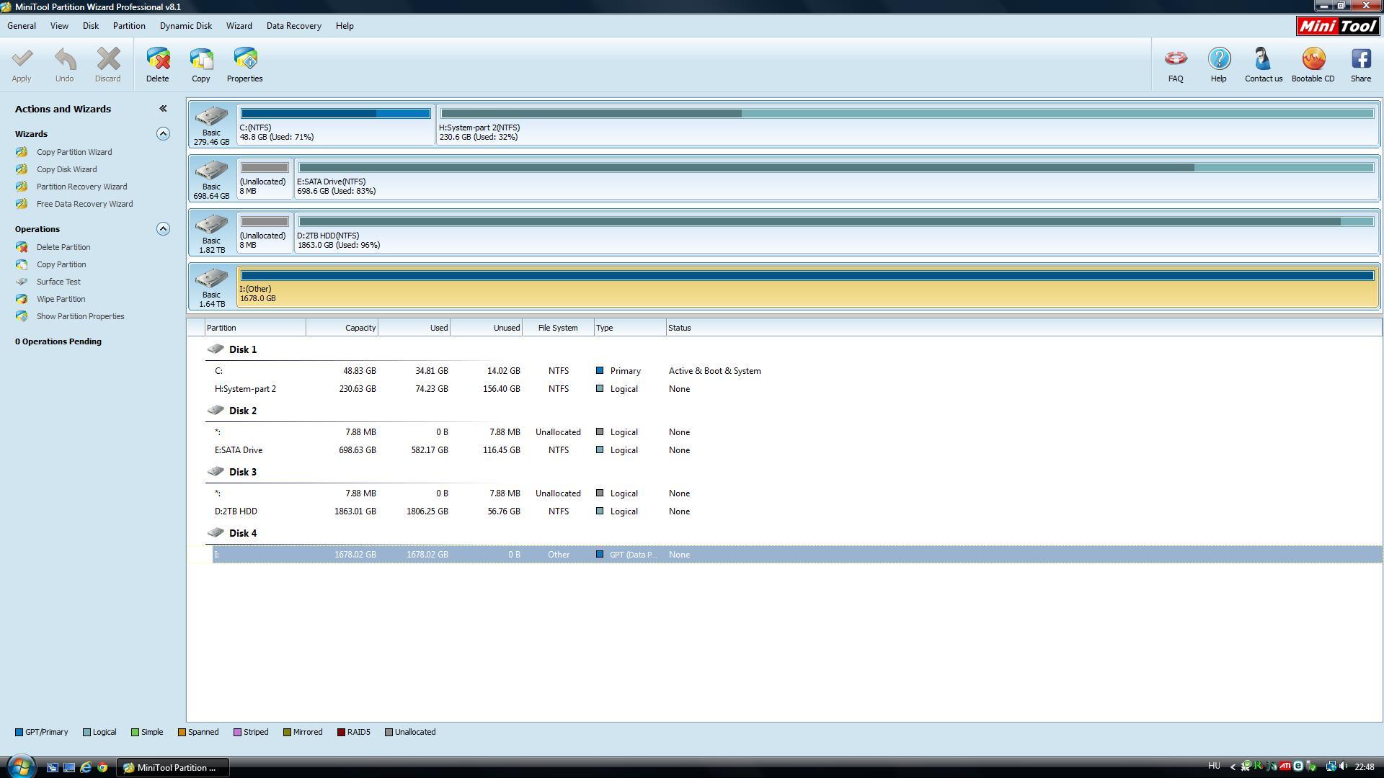Select the H:System-part 2 row
This screenshot has width=1384, height=778.
tap(797, 389)
